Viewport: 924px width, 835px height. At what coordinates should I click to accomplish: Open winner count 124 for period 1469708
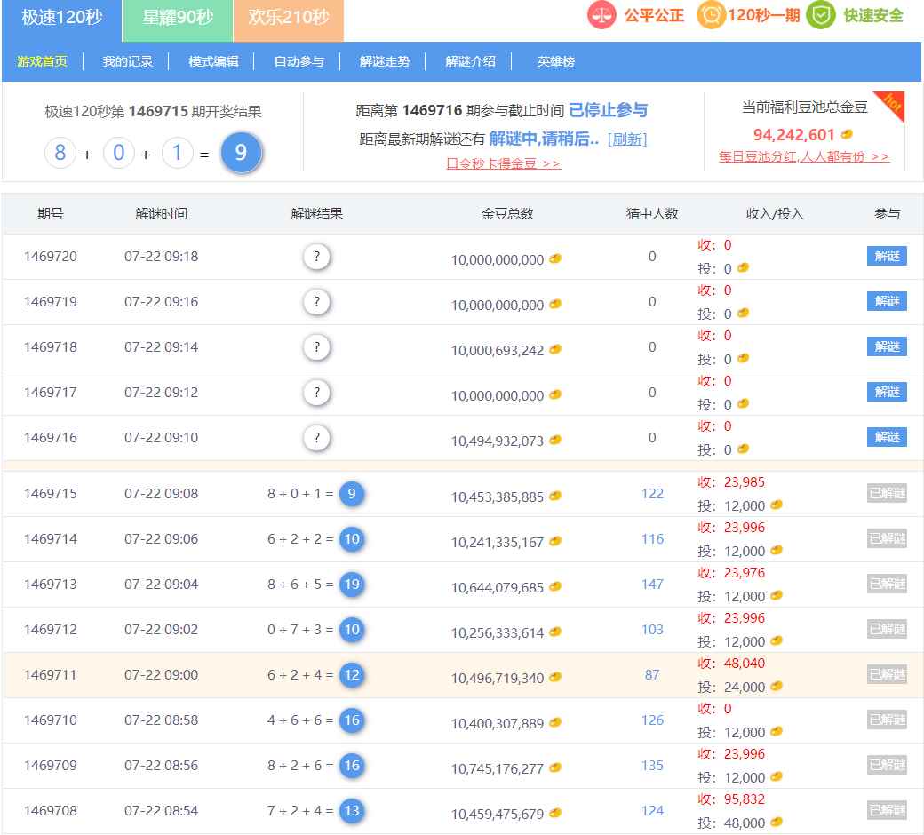652,811
